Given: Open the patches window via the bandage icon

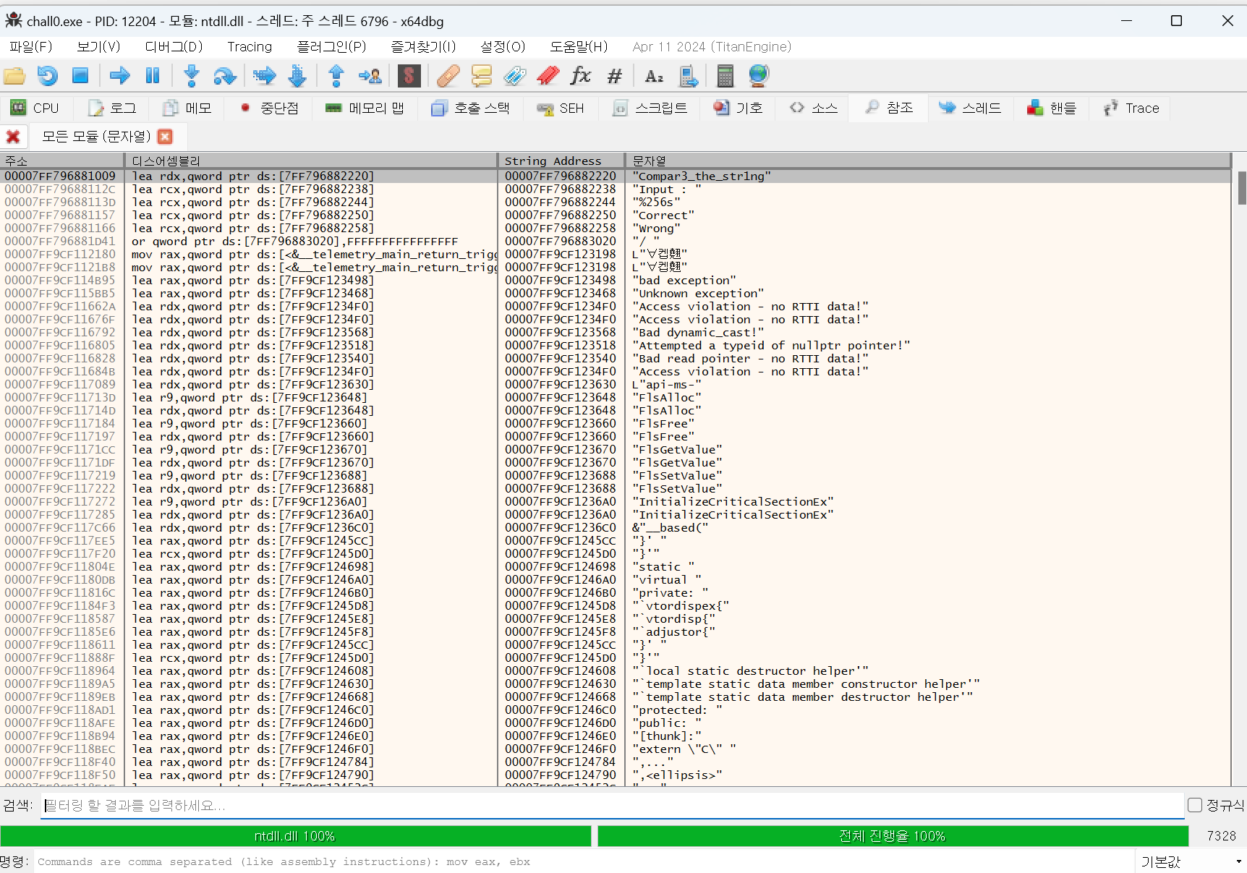Looking at the screenshot, I should tap(448, 75).
